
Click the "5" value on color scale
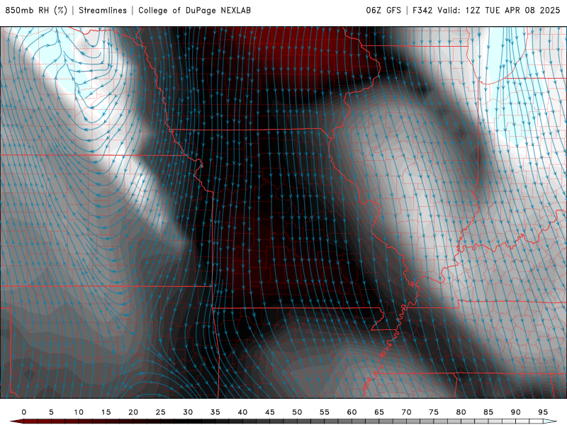click(51, 412)
